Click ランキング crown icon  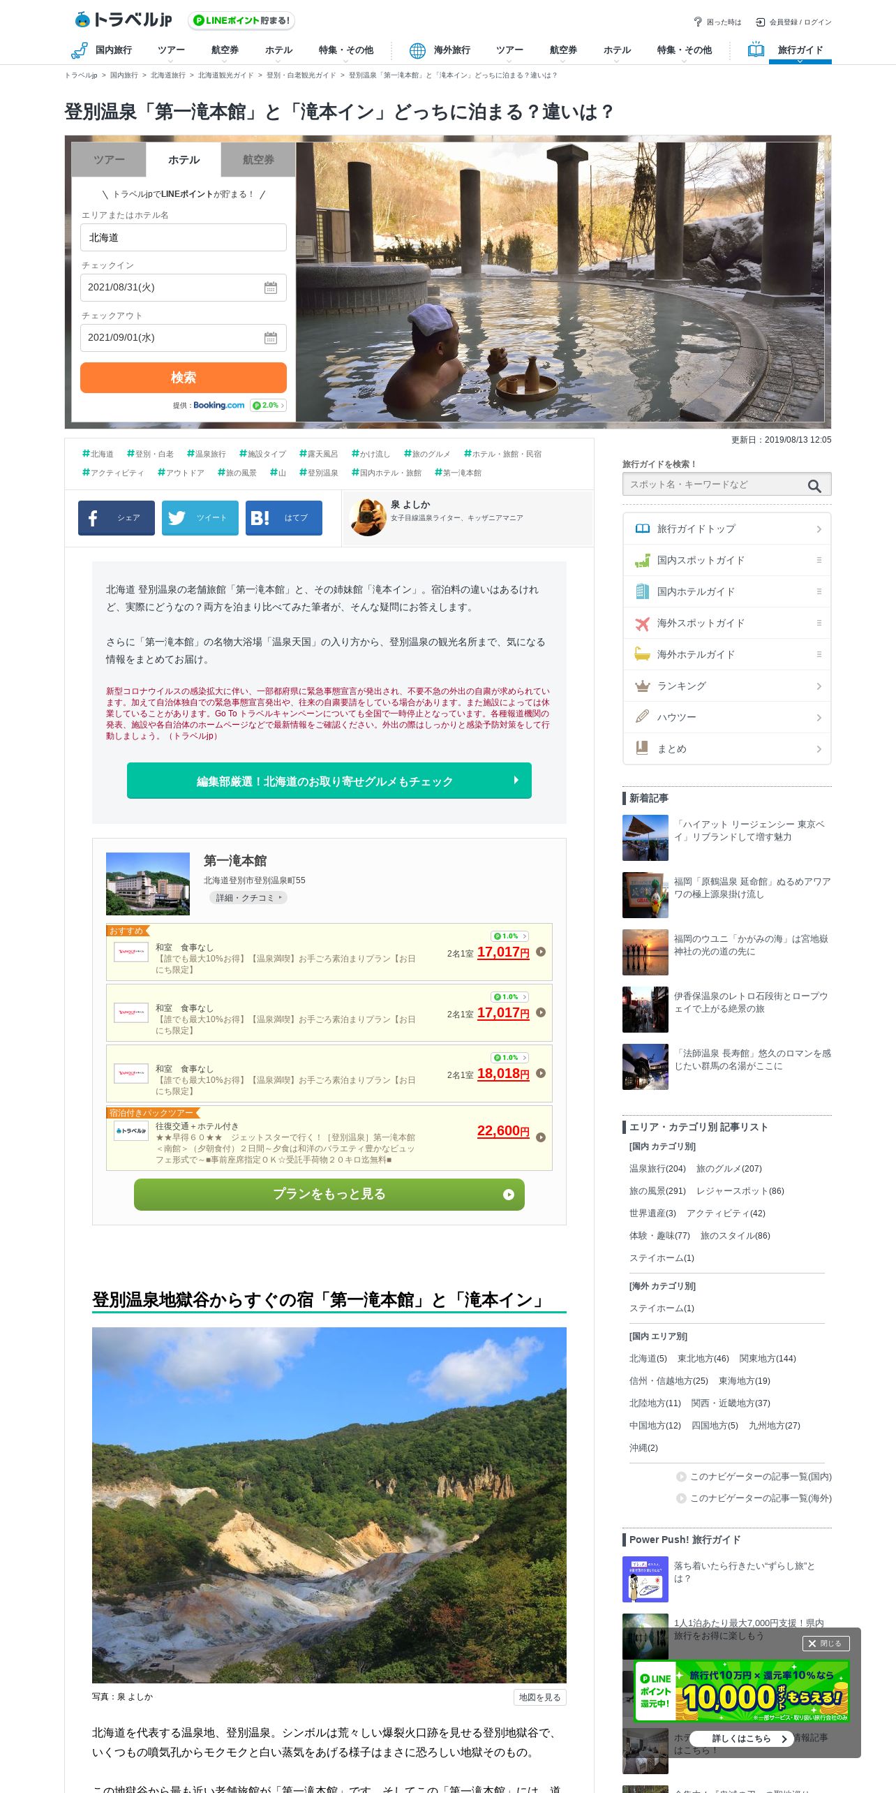coord(642,686)
